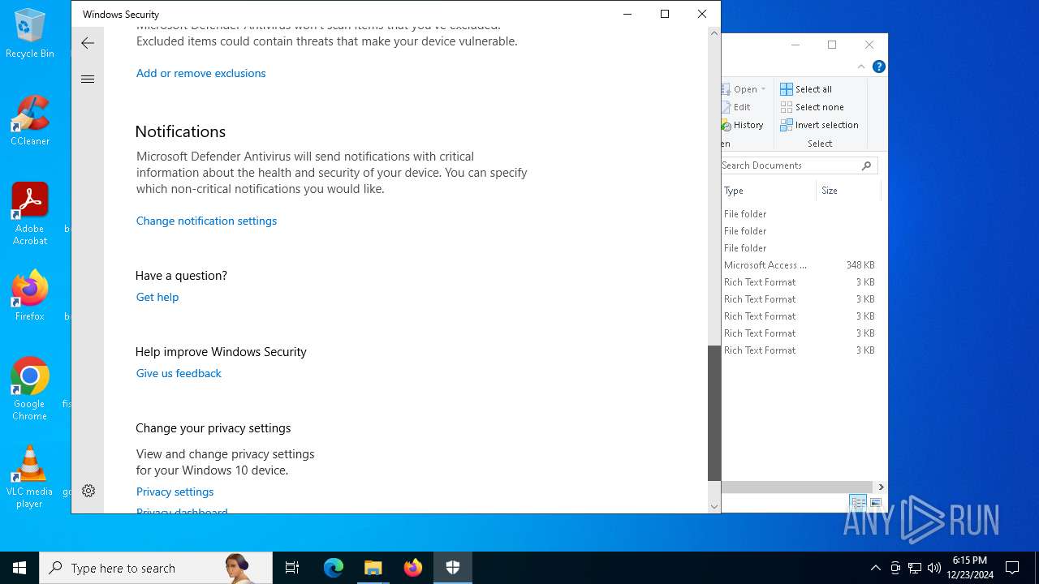
Task: Open Change notification settings link
Action: (x=206, y=221)
